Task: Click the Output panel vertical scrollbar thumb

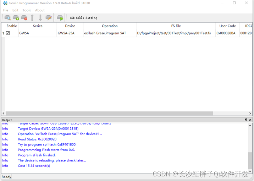Action: pyautogui.click(x=250, y=160)
